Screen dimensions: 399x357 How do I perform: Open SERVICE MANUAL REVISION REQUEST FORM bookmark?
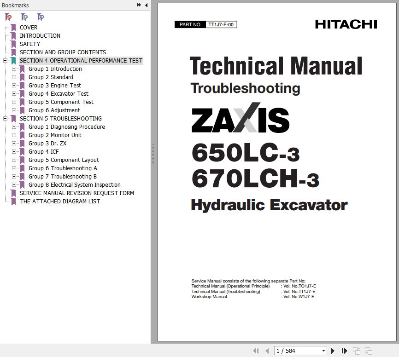click(x=77, y=193)
